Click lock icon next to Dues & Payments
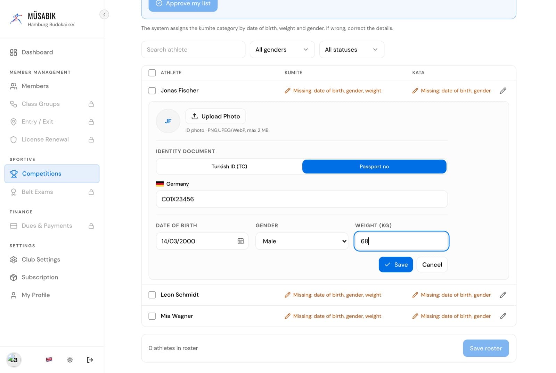The image size is (556, 373). tap(91, 226)
